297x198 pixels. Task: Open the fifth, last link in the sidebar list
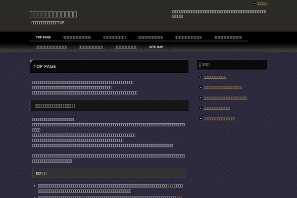219,119
